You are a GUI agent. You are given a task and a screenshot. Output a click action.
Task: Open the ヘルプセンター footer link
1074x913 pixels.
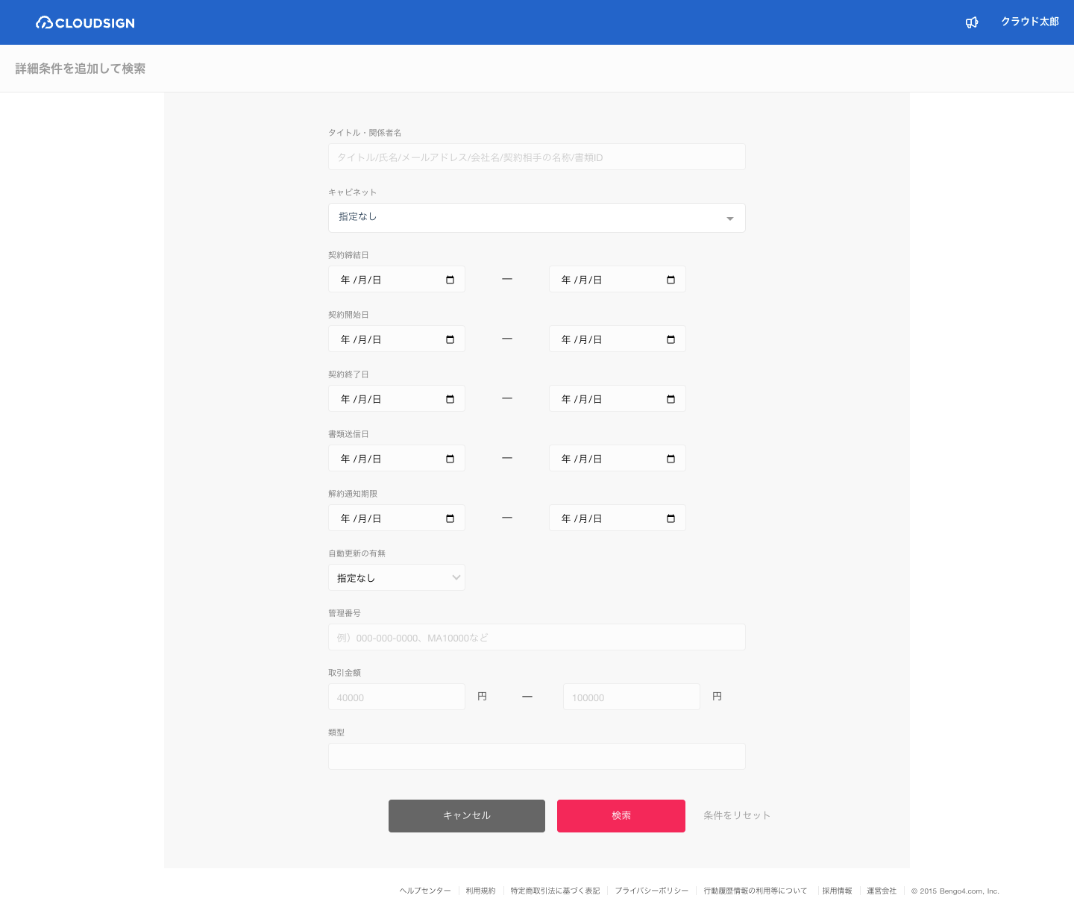[x=425, y=891]
